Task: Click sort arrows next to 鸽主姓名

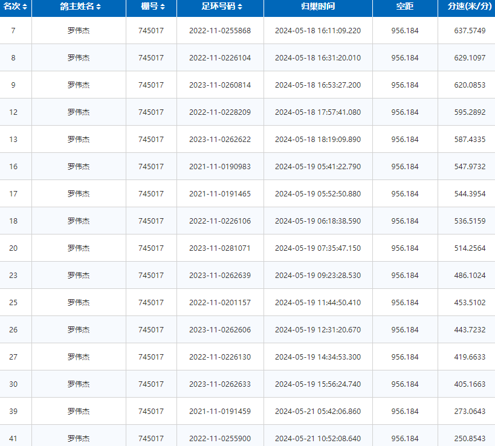Action: point(99,7)
